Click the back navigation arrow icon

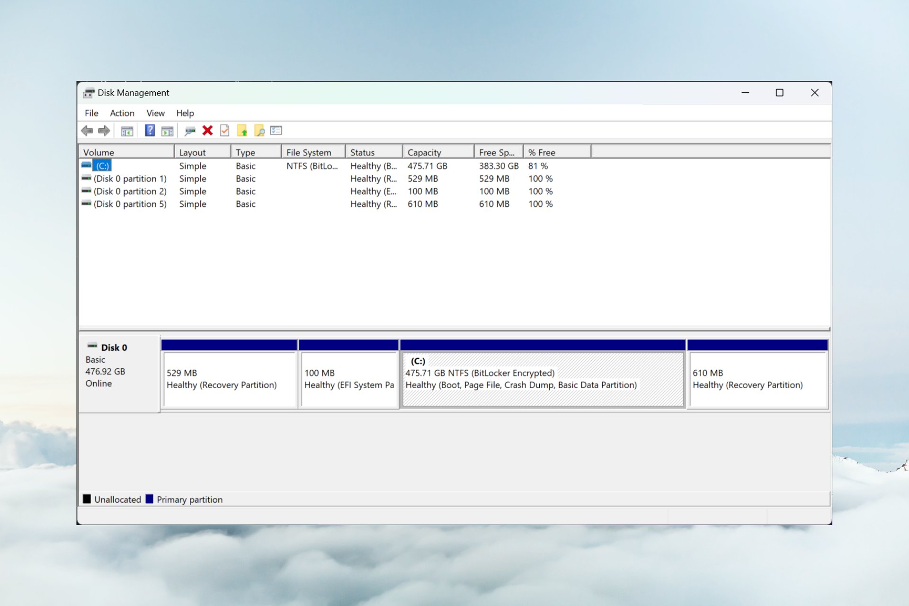coord(87,130)
